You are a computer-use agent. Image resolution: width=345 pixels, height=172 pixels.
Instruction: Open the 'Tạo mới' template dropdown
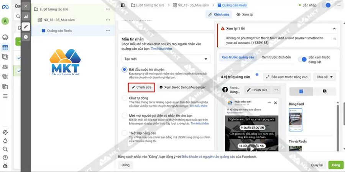coord(166,59)
